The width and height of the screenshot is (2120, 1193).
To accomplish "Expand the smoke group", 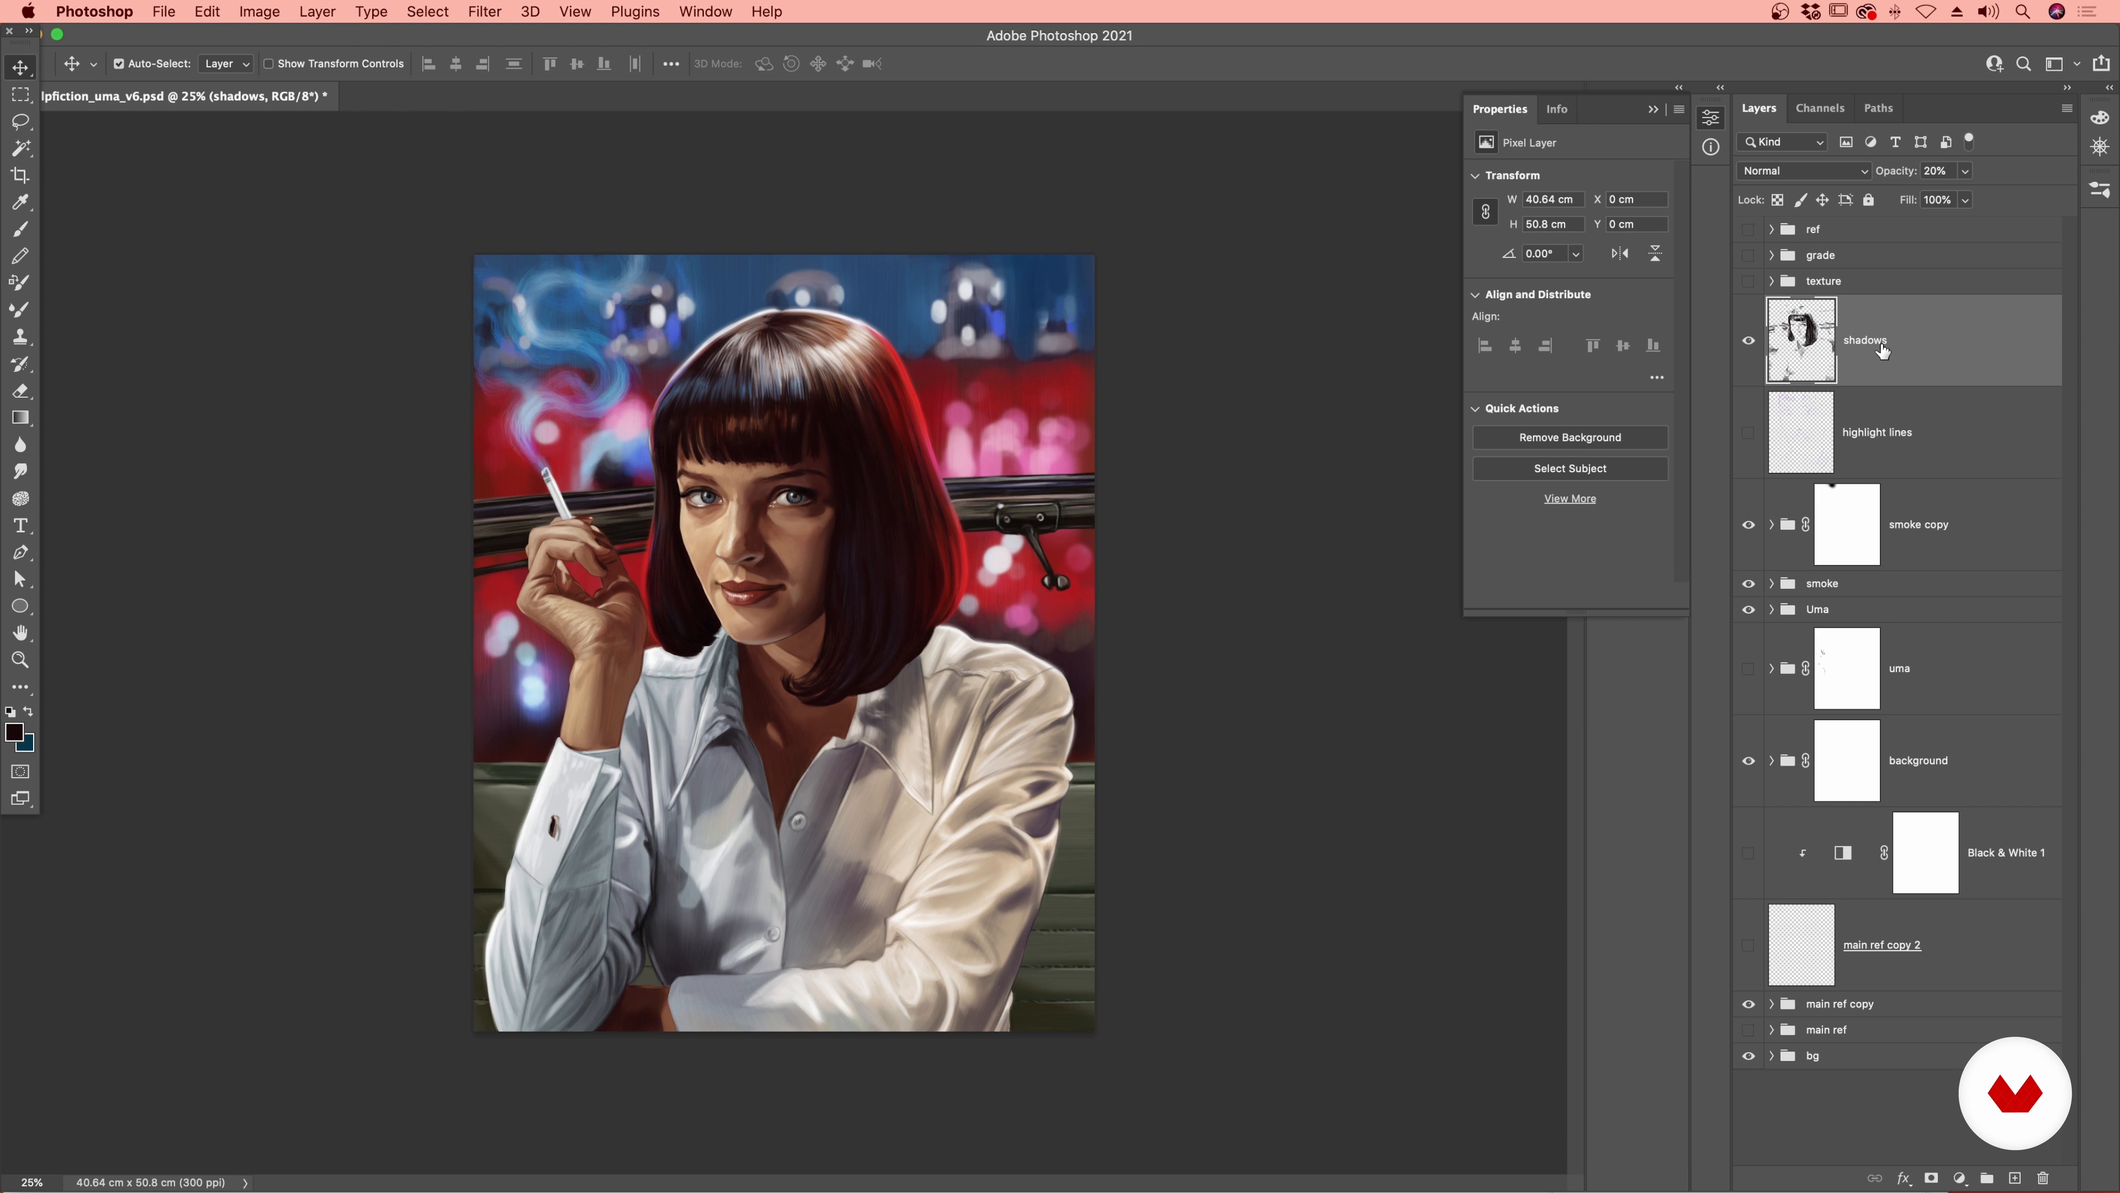I will pos(1771,584).
